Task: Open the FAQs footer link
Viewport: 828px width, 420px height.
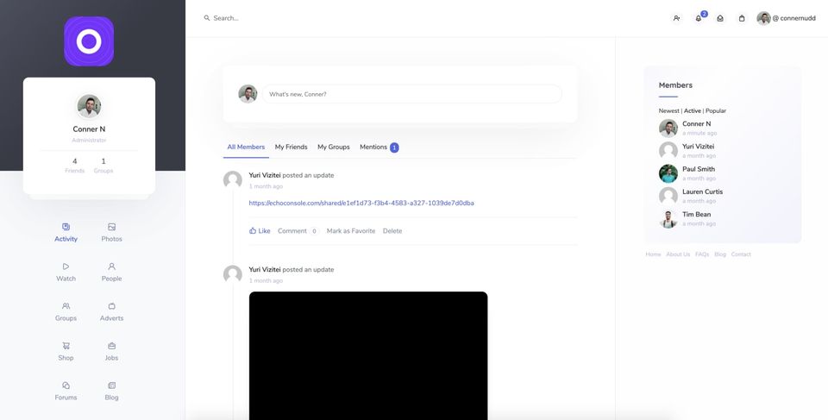Action: tap(702, 254)
